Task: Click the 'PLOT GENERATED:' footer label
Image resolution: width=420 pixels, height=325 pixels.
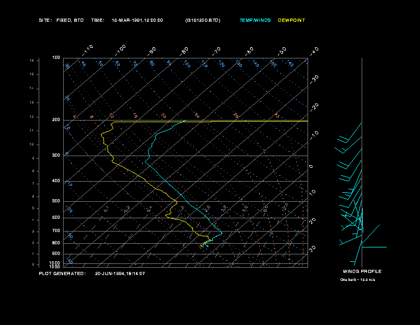Action: (x=63, y=273)
